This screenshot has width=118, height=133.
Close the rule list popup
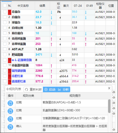(109, 88)
